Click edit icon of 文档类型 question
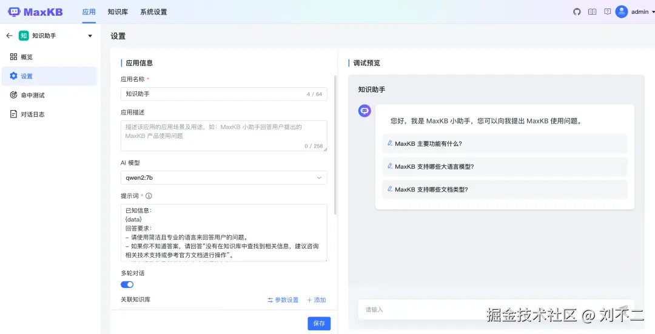Viewport: 655px width, 334px height. tap(390, 189)
